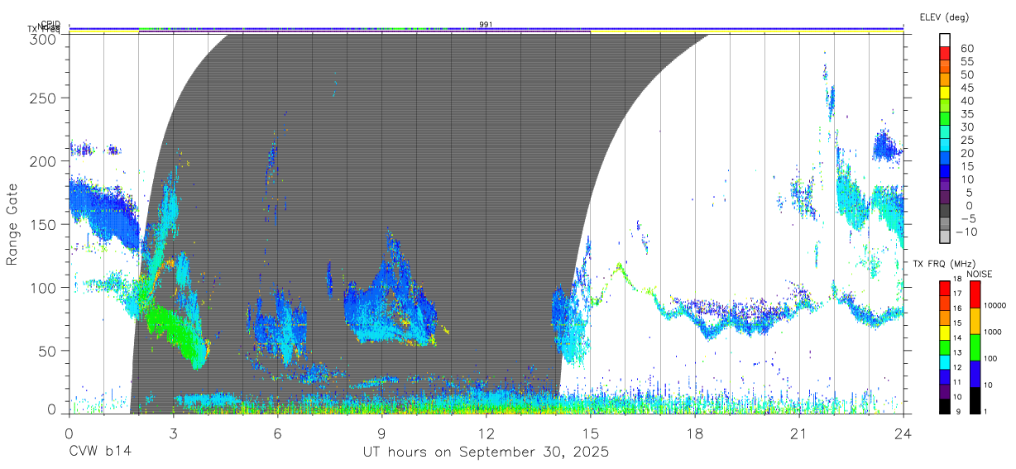Click the 'NOISE' colorbar title

pos(980,274)
